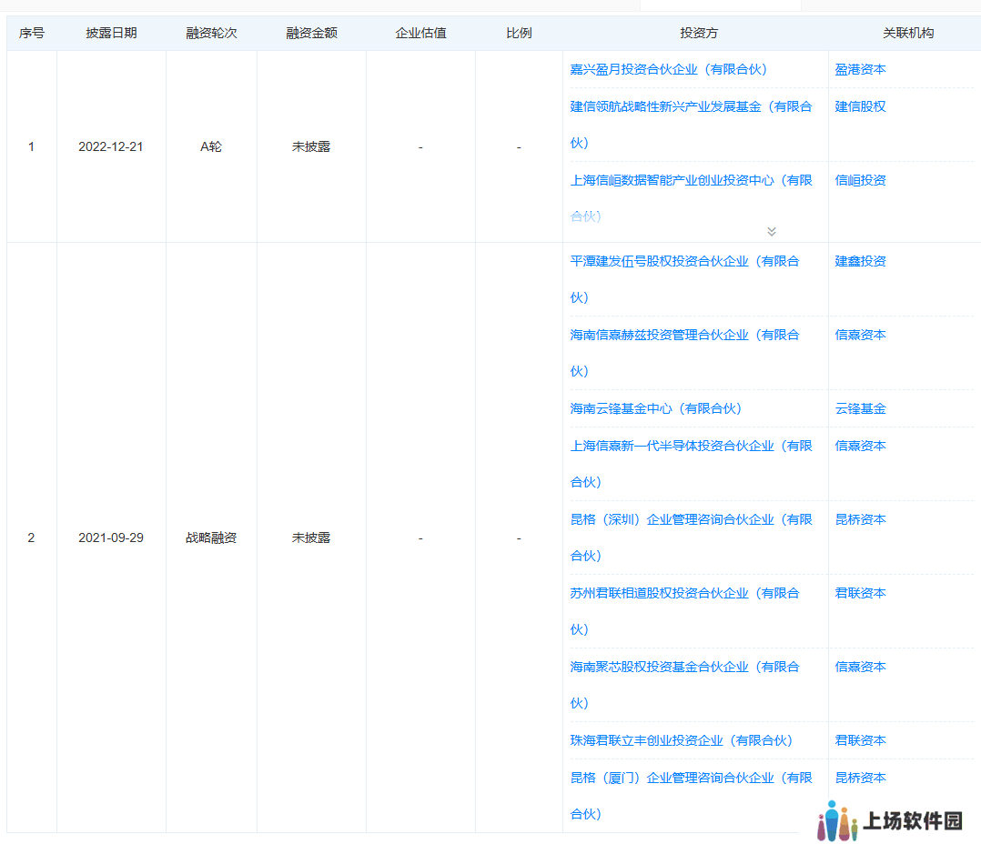Open 建信领航战略性新兴产业发展基金 investor link
Viewport: 981px width, 844px height.
[691, 125]
